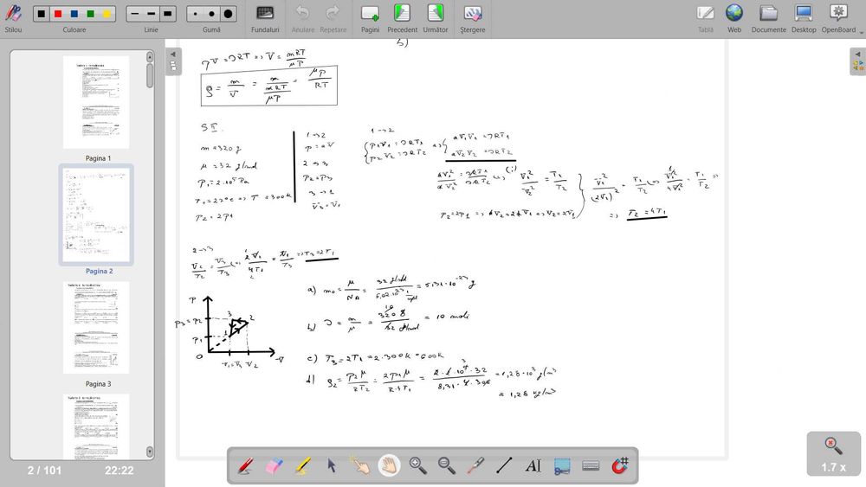The height and width of the screenshot is (487, 866).
Task: Click the 2 / 101 page counter
Action: click(44, 471)
